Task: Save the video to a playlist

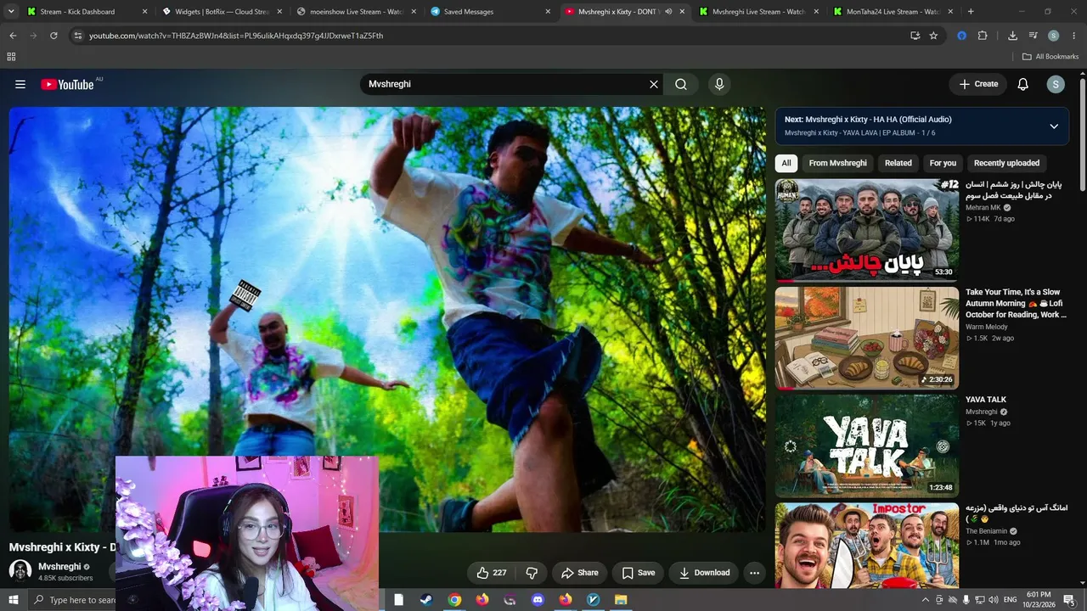Action: 639,573
